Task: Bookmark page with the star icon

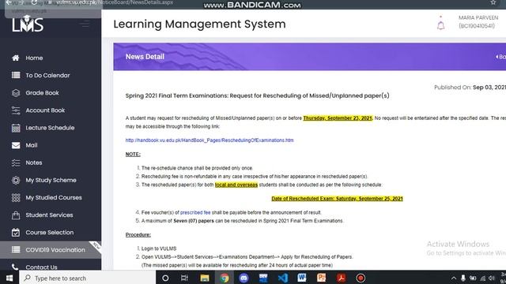Action: pyautogui.click(x=493, y=2)
